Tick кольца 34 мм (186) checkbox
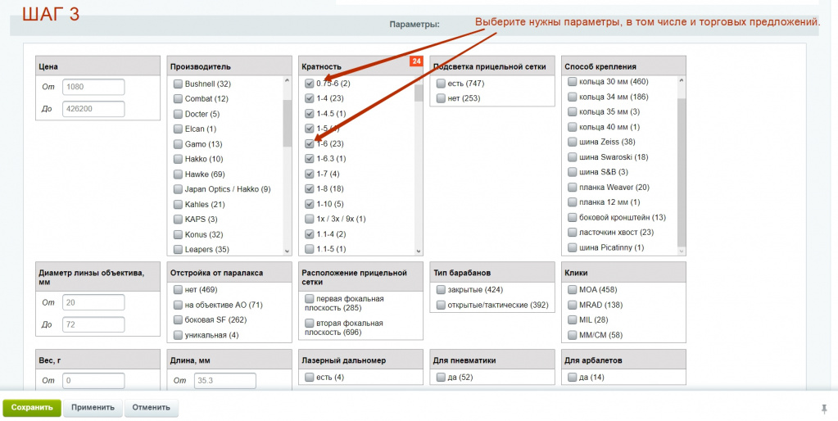Viewport: 838px width, 421px height. tap(573, 97)
